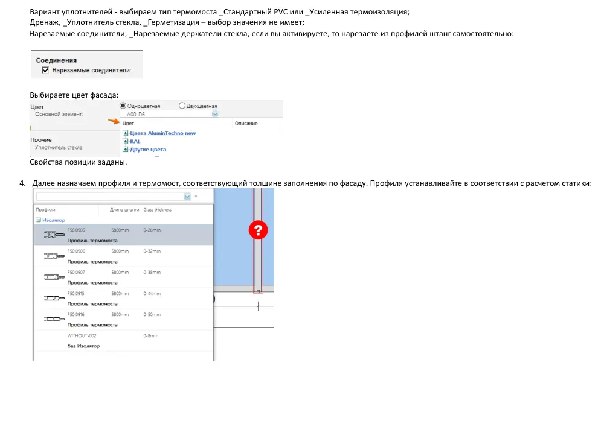This screenshot has height=427, width=604.
Task: Click the red question mark icon
Action: tap(258, 230)
